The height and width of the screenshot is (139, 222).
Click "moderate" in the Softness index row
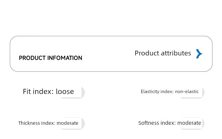click(x=189, y=123)
